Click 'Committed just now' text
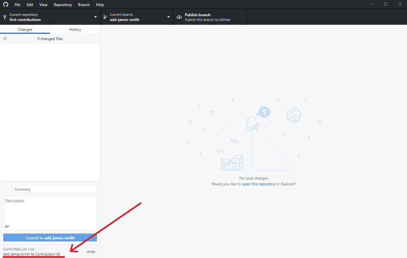This screenshot has width=407, height=258. 19,249
